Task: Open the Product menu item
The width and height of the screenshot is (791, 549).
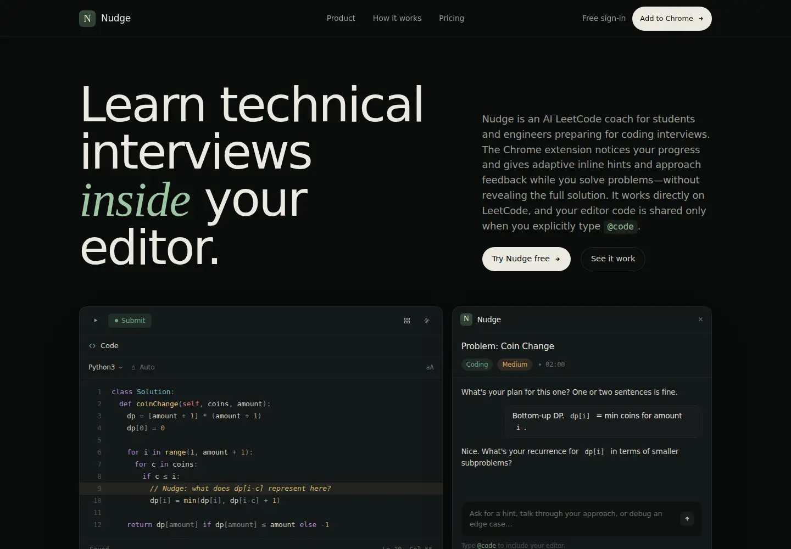Action: tap(341, 18)
